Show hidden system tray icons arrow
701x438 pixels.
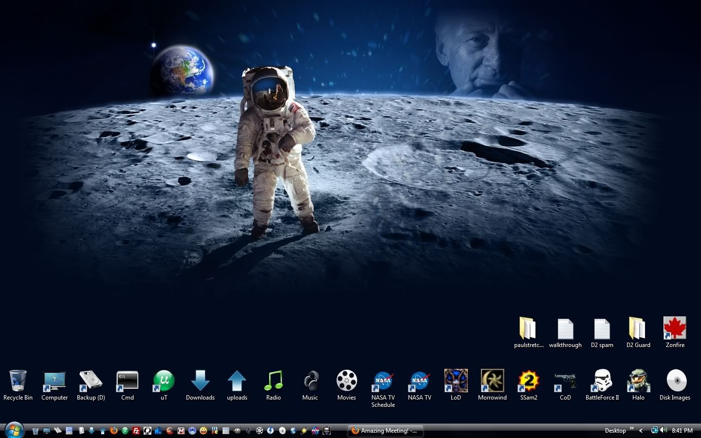click(x=641, y=431)
